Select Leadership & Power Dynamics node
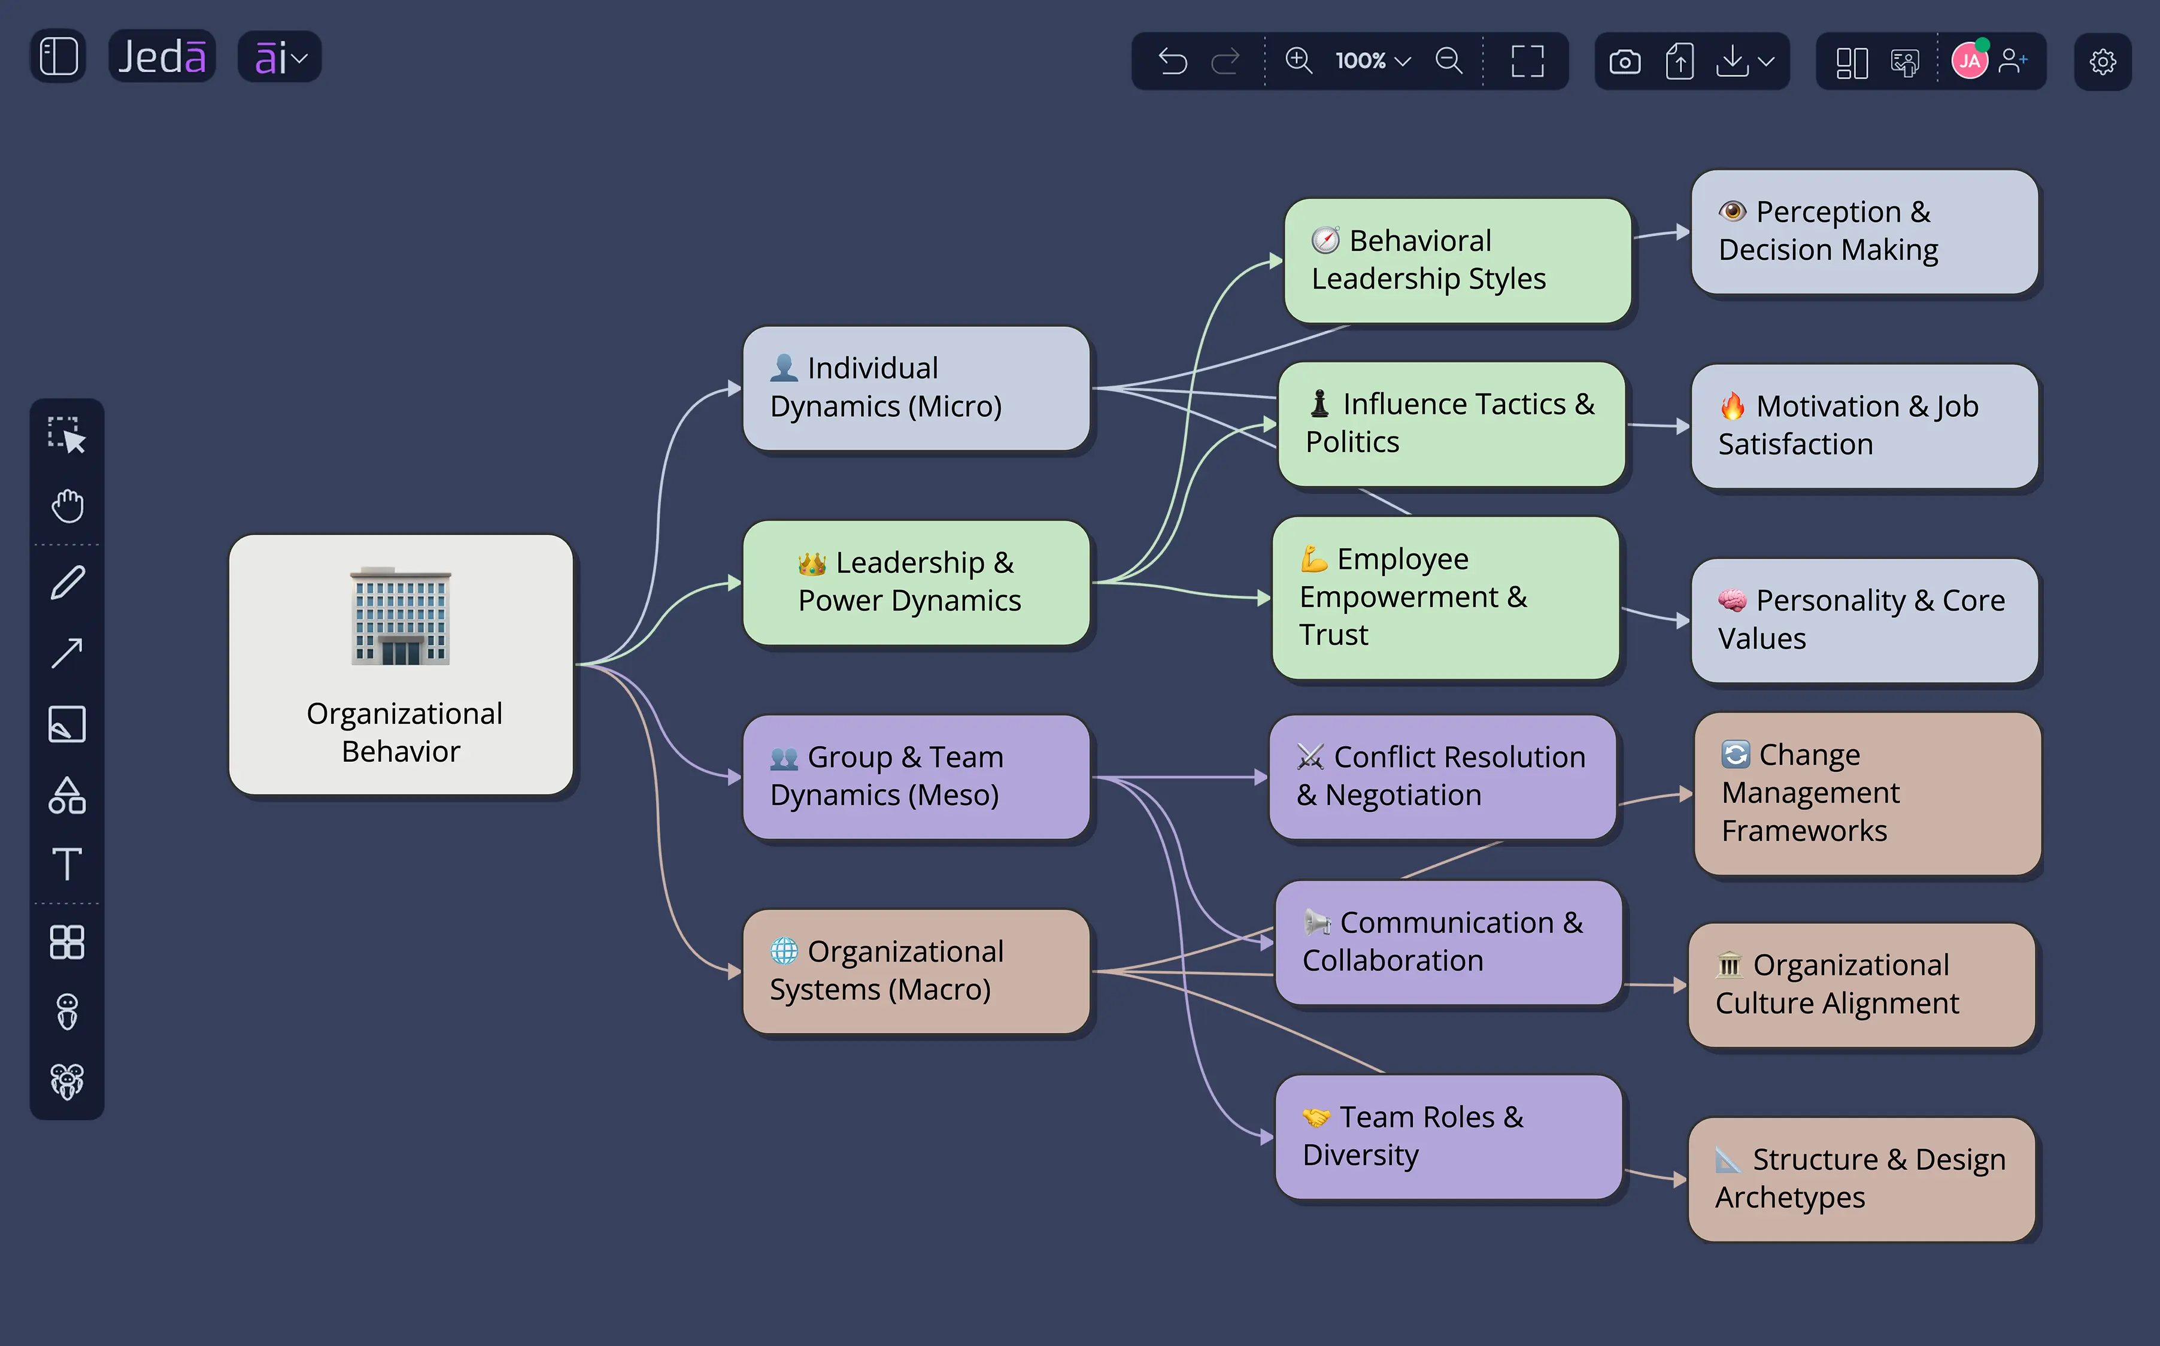Image resolution: width=2160 pixels, height=1346 pixels. pyautogui.click(x=916, y=582)
